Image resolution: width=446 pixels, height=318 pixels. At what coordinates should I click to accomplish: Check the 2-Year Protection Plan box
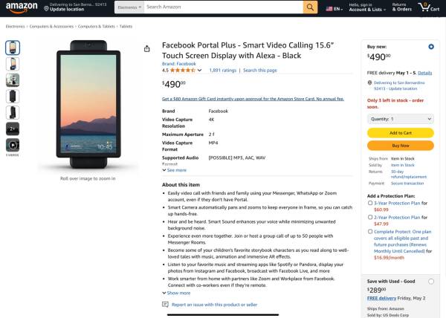coord(370,216)
